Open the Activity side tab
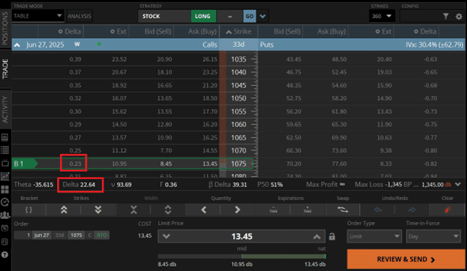 point(5,109)
